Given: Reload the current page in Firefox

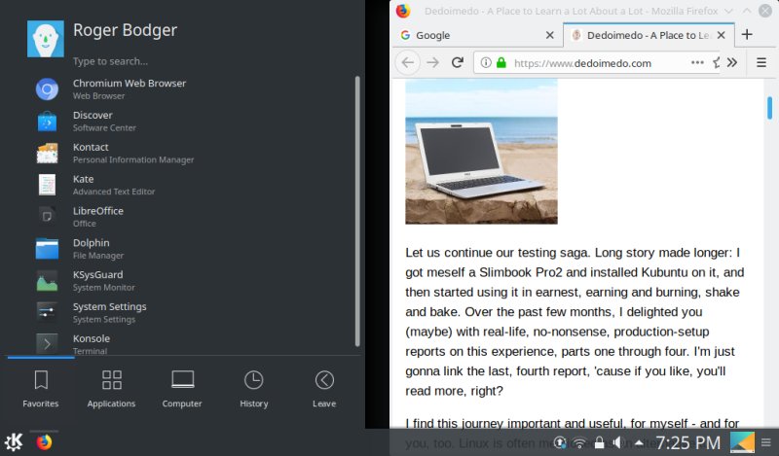Looking at the screenshot, I should (457, 62).
